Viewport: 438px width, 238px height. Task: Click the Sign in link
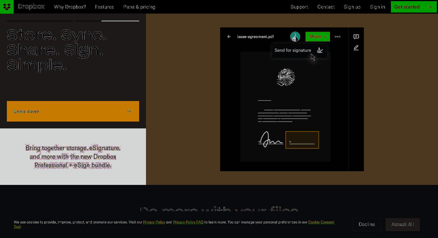(378, 7)
